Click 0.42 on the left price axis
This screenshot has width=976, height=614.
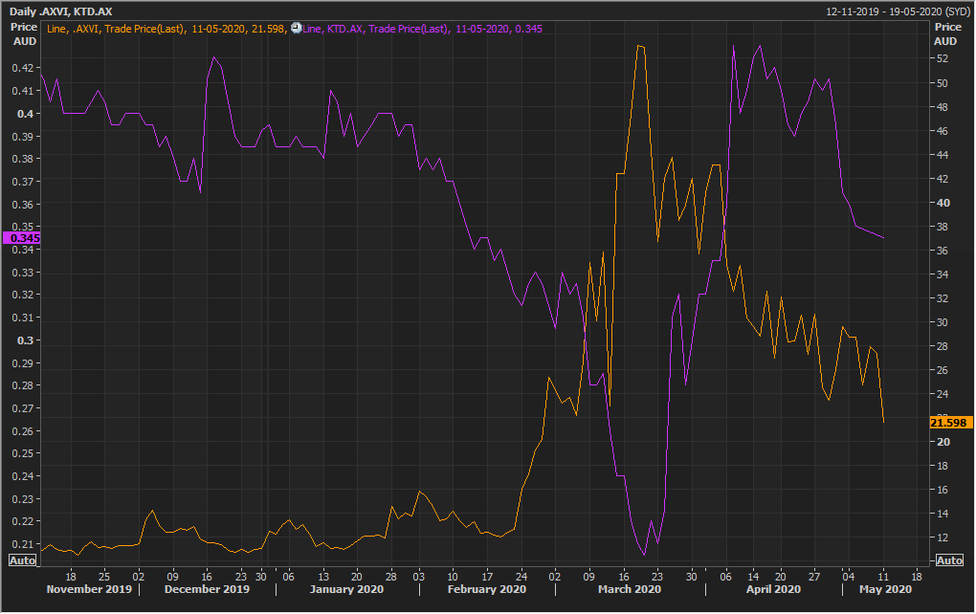point(22,68)
